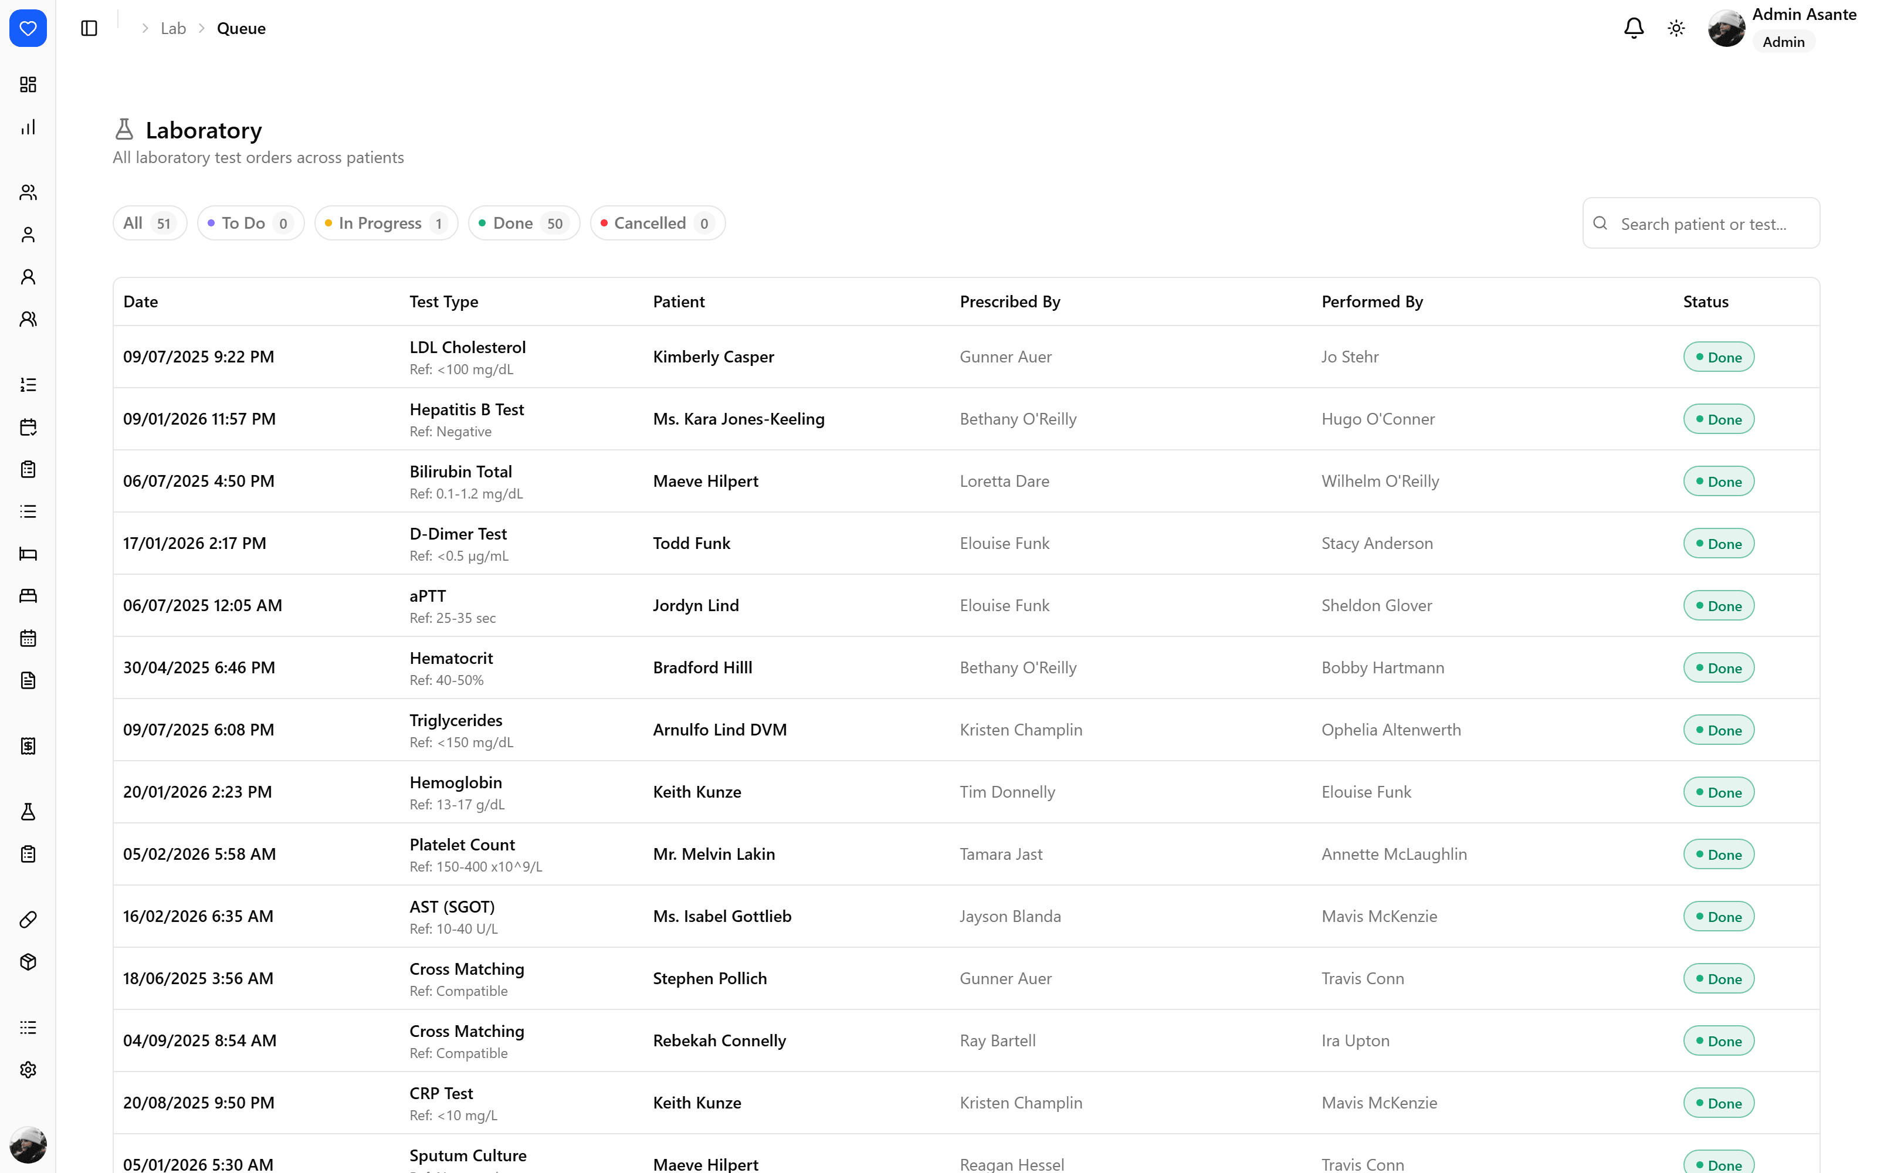Open the pill pharmacy icon in sidebar
The height and width of the screenshot is (1173, 1877).
28,920
